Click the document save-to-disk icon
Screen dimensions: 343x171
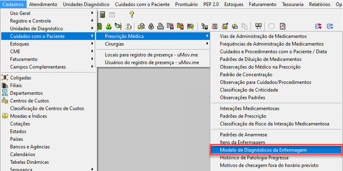(x=170, y=27)
